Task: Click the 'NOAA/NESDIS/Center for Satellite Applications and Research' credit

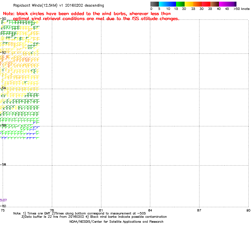Action: coord(116,222)
